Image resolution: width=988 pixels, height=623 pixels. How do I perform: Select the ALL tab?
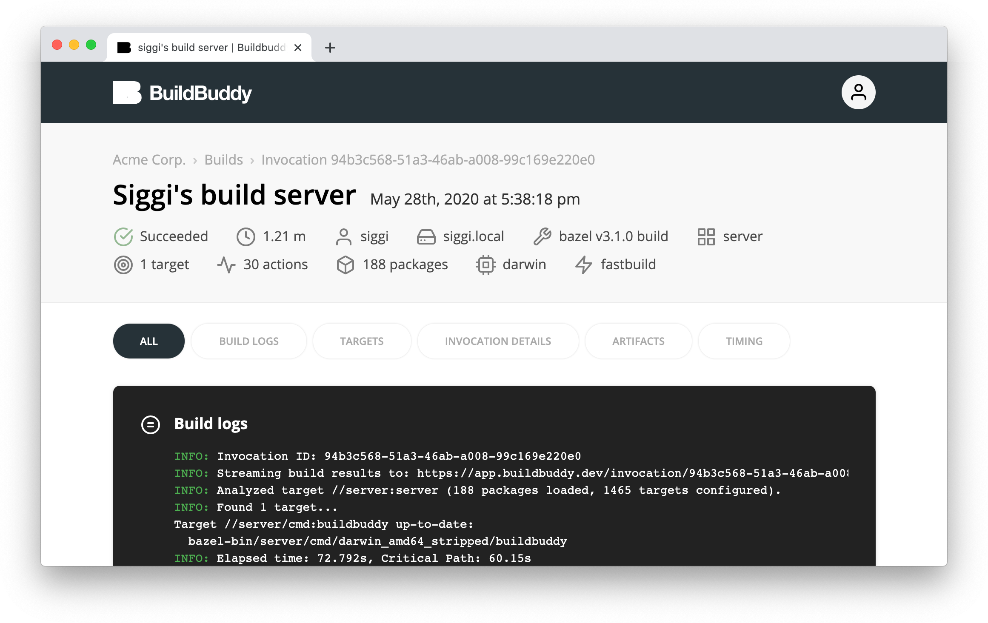(x=149, y=341)
